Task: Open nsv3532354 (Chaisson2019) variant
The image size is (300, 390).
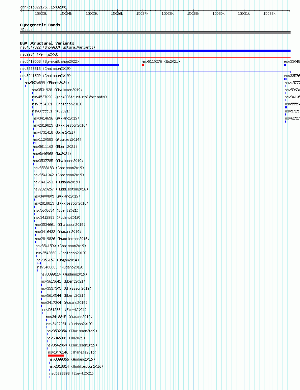Action: tap(72, 331)
